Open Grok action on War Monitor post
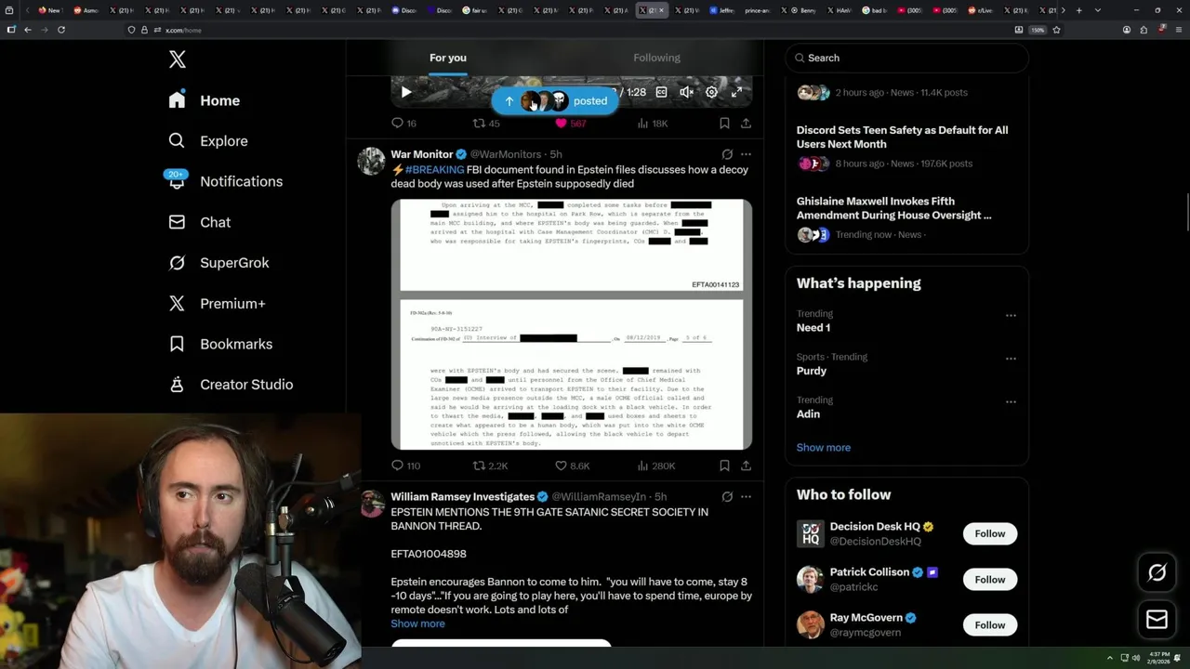The image size is (1190, 669). (x=727, y=154)
